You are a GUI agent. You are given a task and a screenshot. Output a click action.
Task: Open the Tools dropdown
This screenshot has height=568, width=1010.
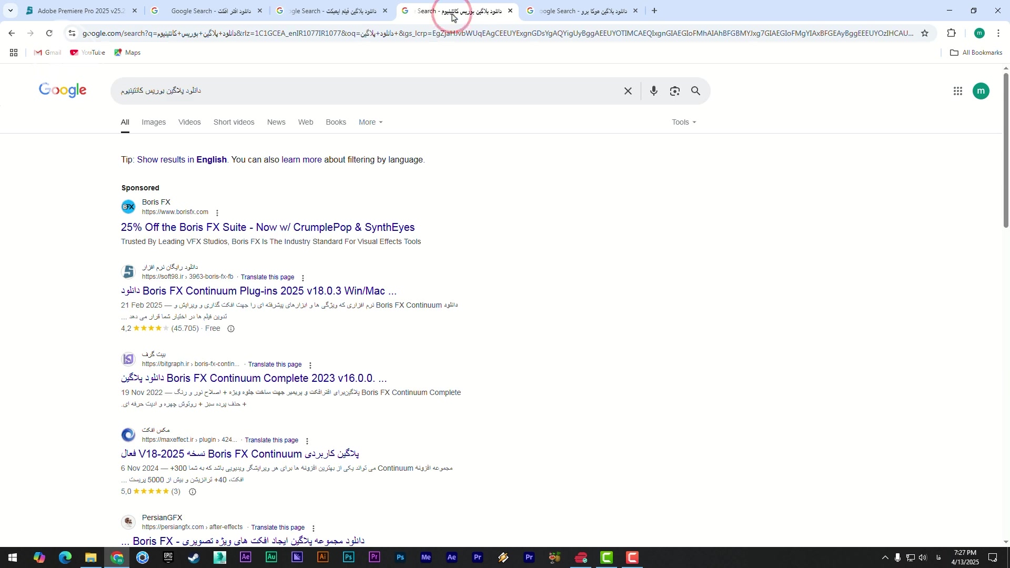[x=683, y=122]
